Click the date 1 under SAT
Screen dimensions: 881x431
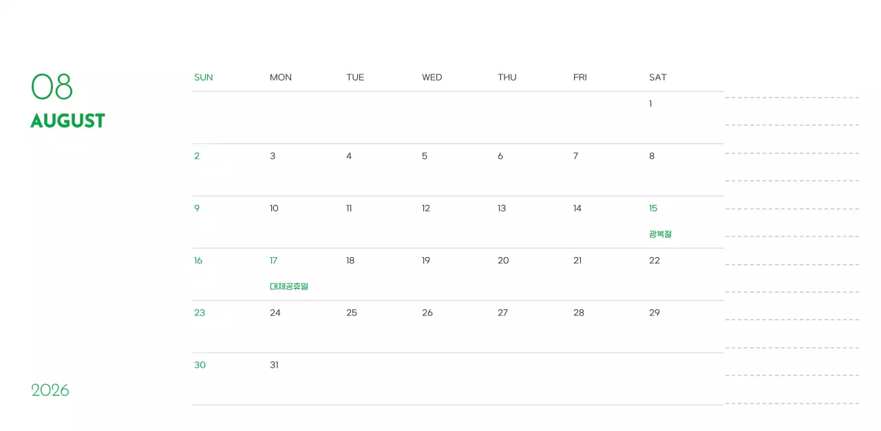650,104
